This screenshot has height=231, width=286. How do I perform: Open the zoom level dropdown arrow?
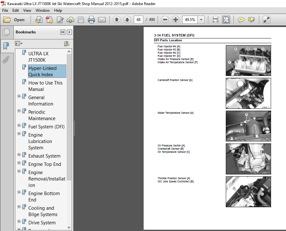coord(201,20)
